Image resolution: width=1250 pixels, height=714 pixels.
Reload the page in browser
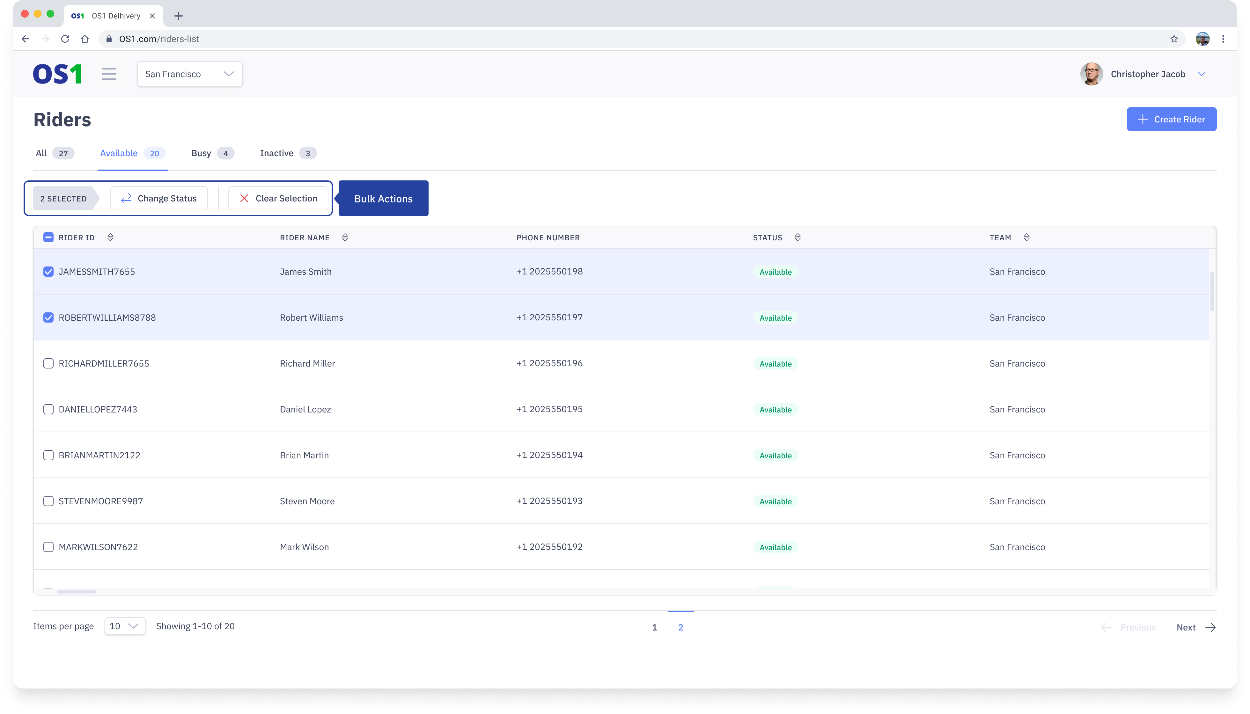65,39
